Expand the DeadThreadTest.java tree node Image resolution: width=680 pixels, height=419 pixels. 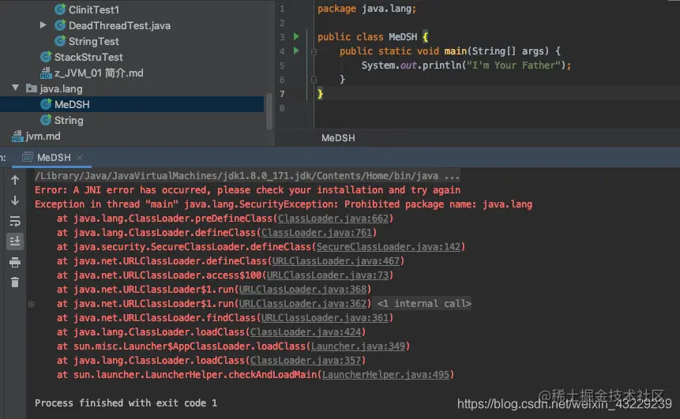[43, 25]
